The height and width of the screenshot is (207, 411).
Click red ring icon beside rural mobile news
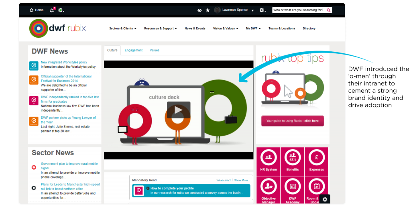pyautogui.click(x=34, y=167)
